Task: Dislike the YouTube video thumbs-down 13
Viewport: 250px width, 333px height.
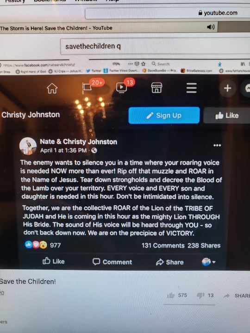Action: click(200, 295)
